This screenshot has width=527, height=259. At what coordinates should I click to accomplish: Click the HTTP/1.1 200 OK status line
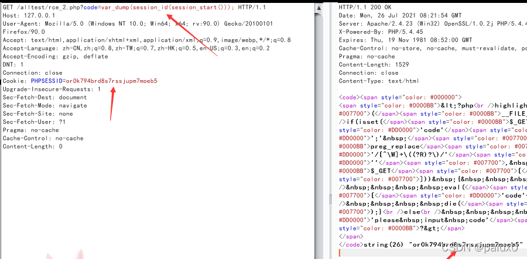pos(365,7)
